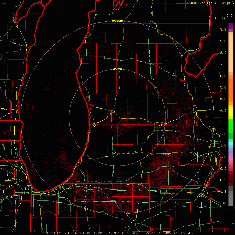Viewport: 235px width, 235px height.
Task: Click the TH threshold label
Action: pos(224,203)
